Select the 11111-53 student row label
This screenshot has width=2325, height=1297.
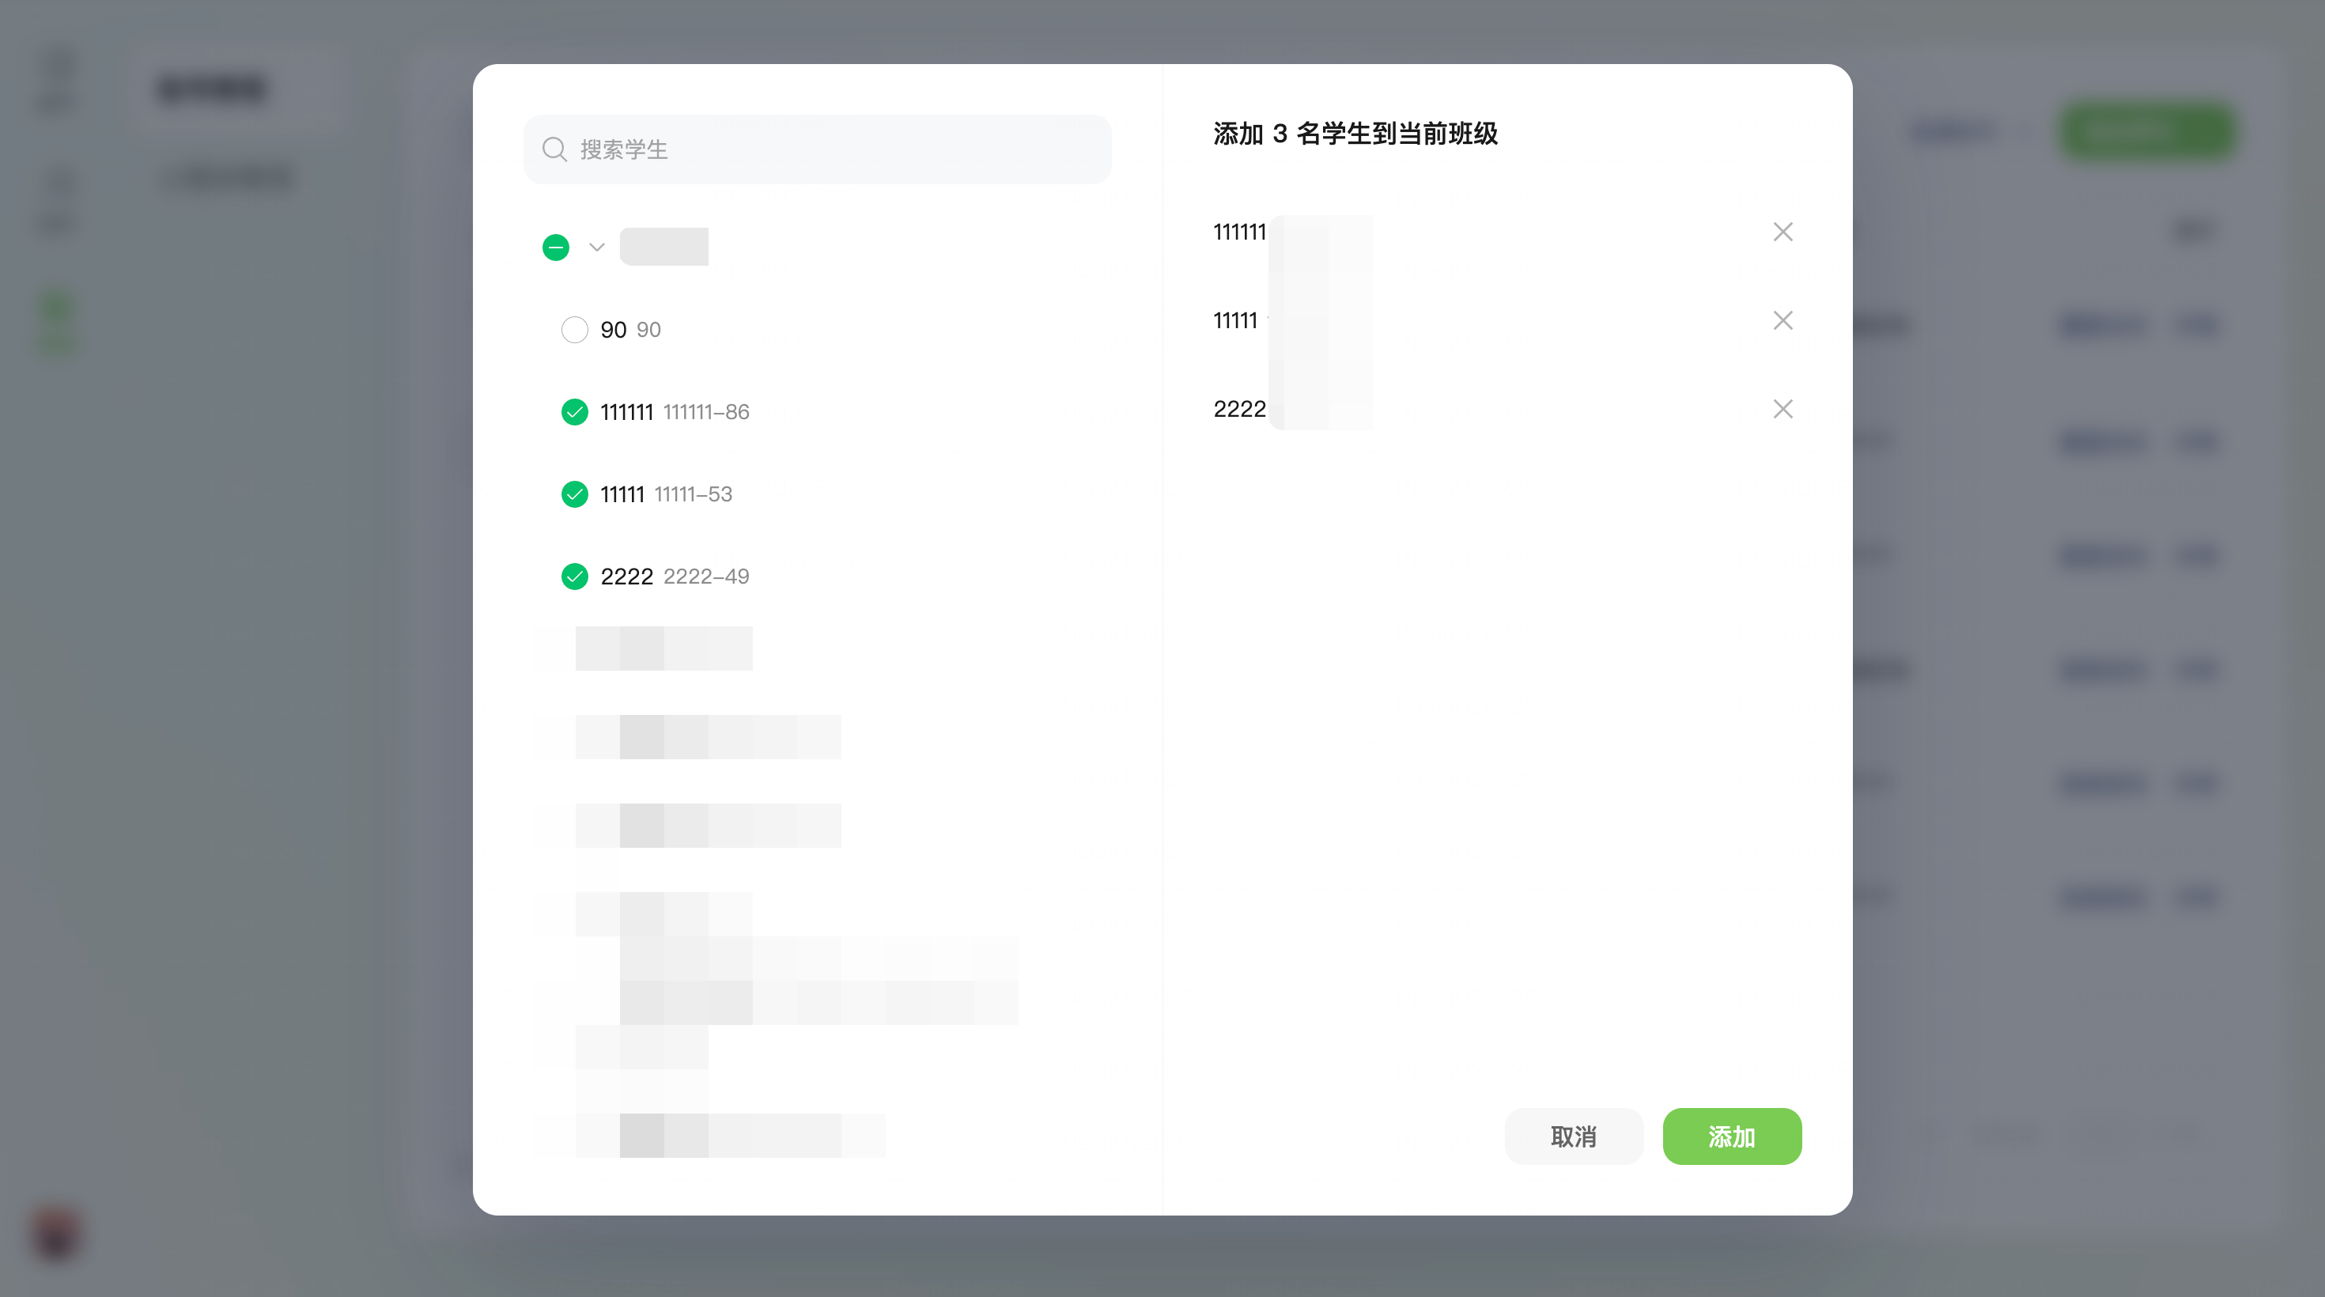tap(692, 493)
